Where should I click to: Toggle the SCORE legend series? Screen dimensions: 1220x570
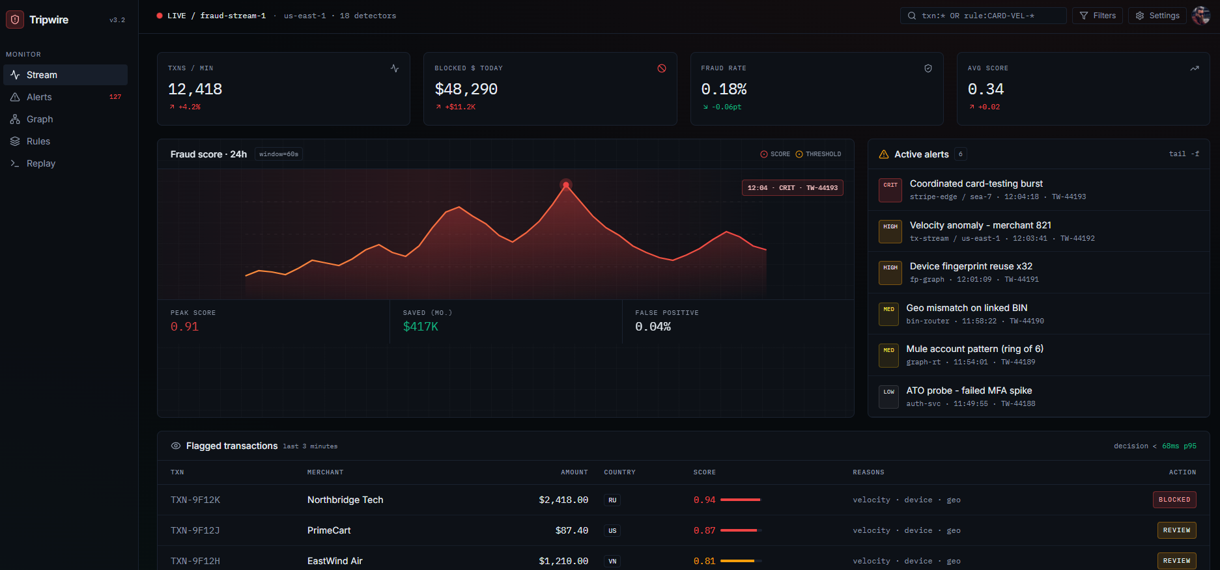coord(775,154)
